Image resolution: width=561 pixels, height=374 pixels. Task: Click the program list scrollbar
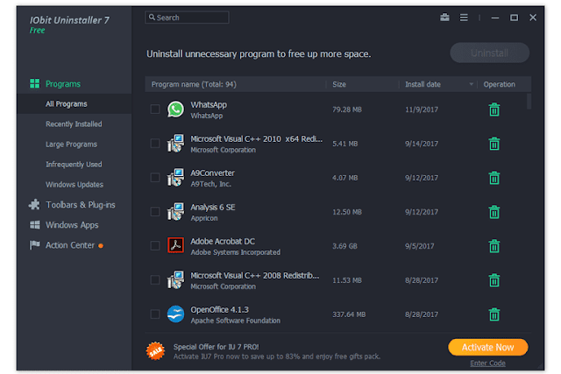(529, 102)
